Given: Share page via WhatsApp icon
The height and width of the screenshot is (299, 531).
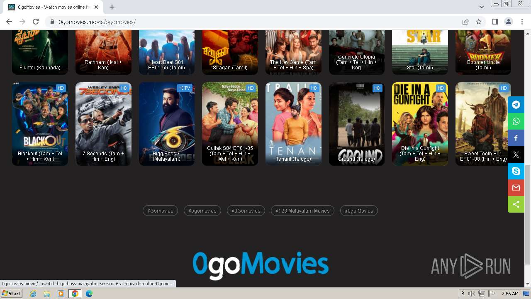Looking at the screenshot, I should (x=516, y=121).
